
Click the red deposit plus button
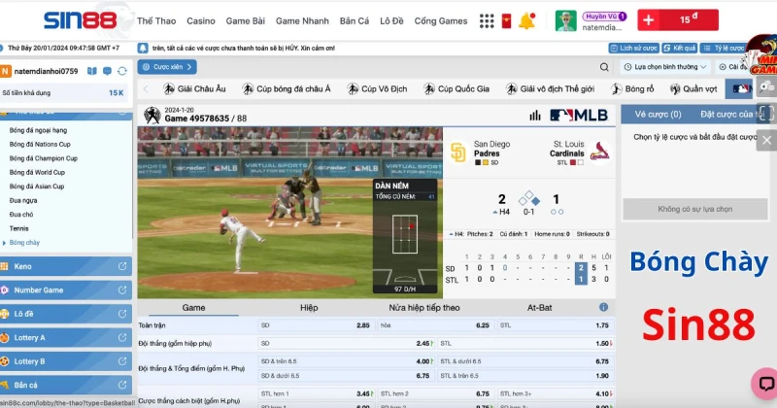pyautogui.click(x=648, y=20)
